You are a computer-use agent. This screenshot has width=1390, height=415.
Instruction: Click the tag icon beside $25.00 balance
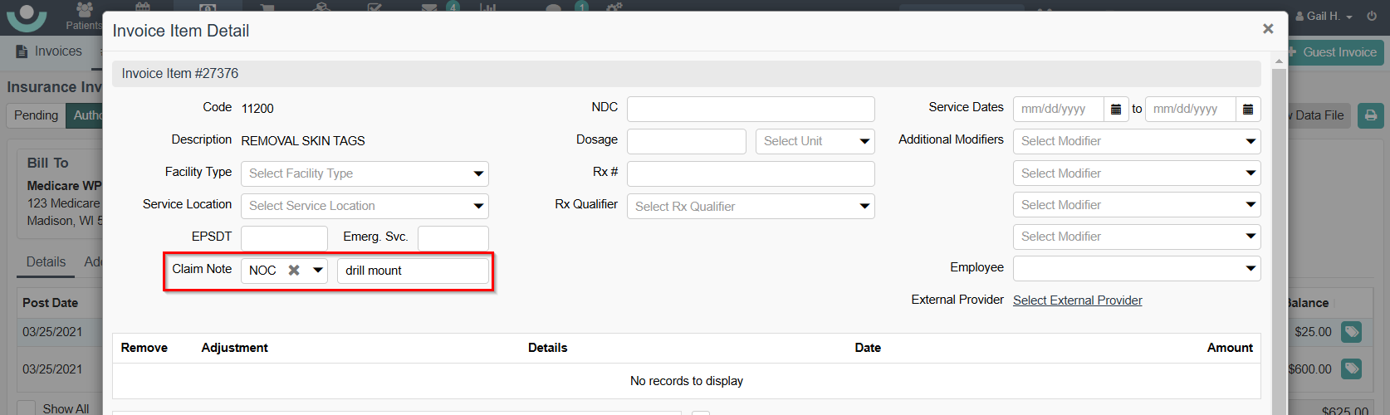click(x=1352, y=332)
